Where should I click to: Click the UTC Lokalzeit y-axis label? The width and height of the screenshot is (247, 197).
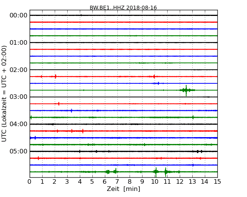(x=4, y=94)
